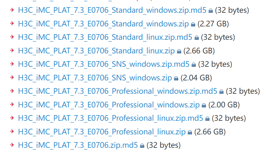Download H3C_iMC_PLAT_7.3_E0706_SNS_windows.zip file

tap(95, 78)
